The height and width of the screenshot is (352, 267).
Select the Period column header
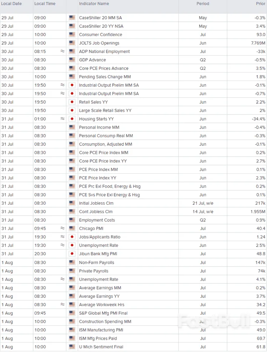(203, 4)
